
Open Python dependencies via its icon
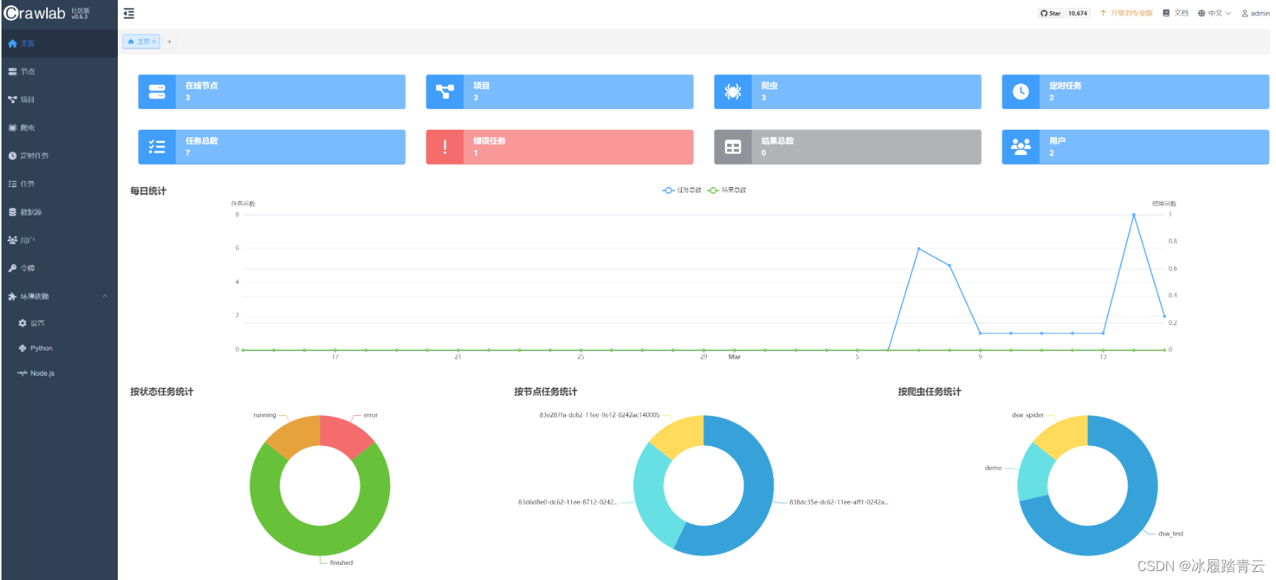click(x=22, y=348)
